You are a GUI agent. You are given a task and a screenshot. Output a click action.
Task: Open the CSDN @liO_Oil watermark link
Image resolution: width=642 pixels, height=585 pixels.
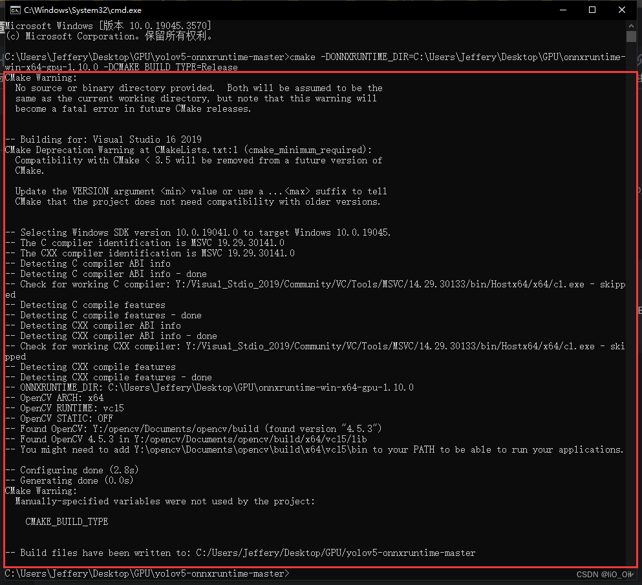[605, 574]
